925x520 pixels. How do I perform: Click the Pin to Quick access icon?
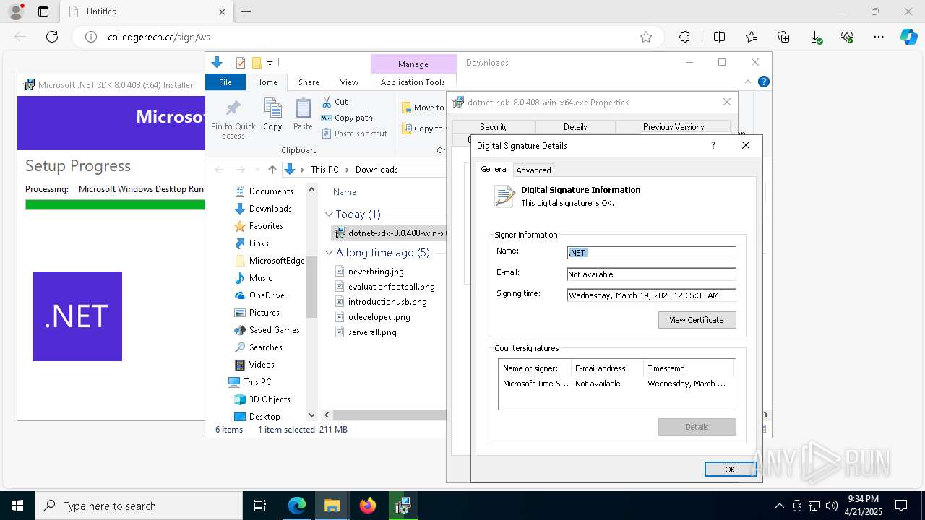(233, 119)
